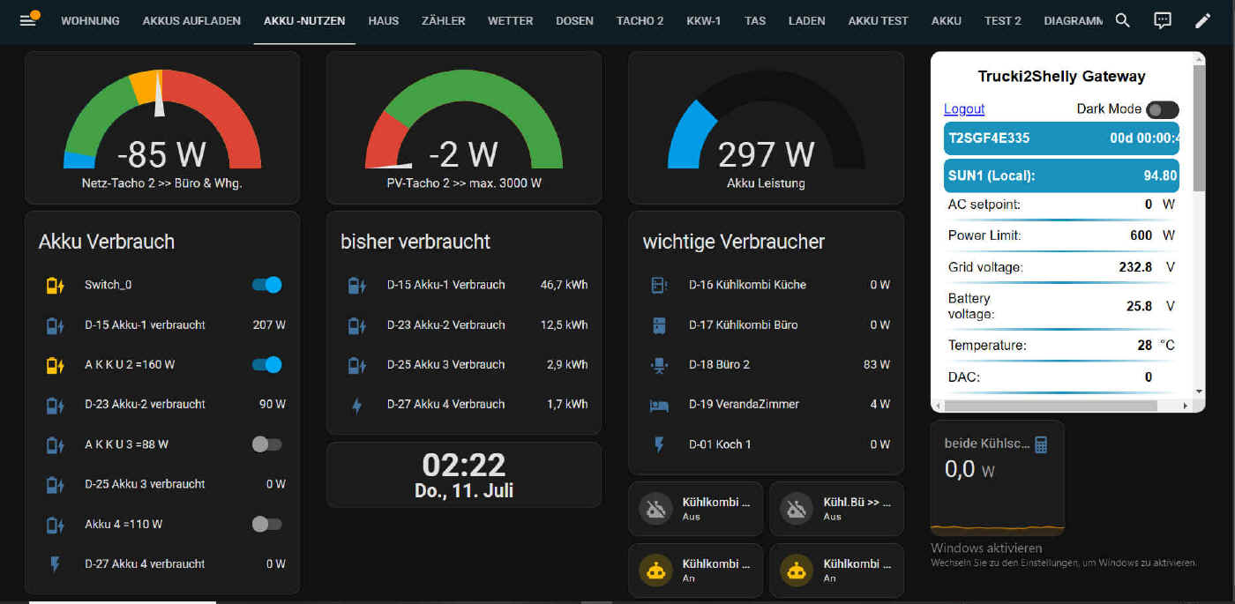
Task: Click the SUN1 (Local) header bar
Action: click(1061, 175)
